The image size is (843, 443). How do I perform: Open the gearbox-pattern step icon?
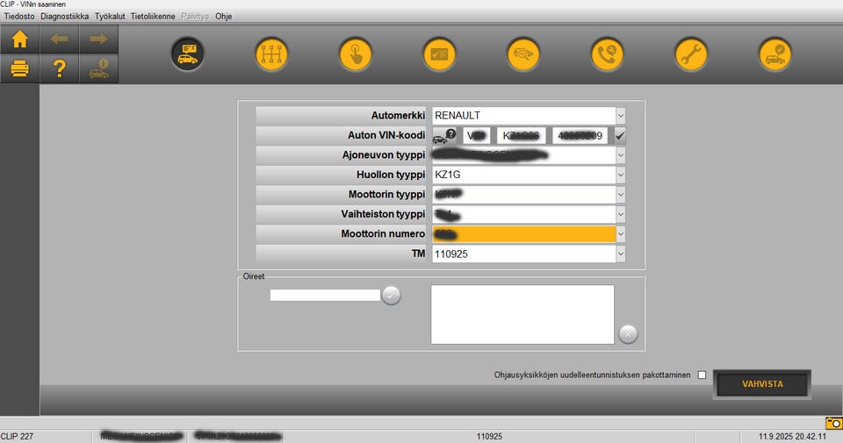coord(271,54)
